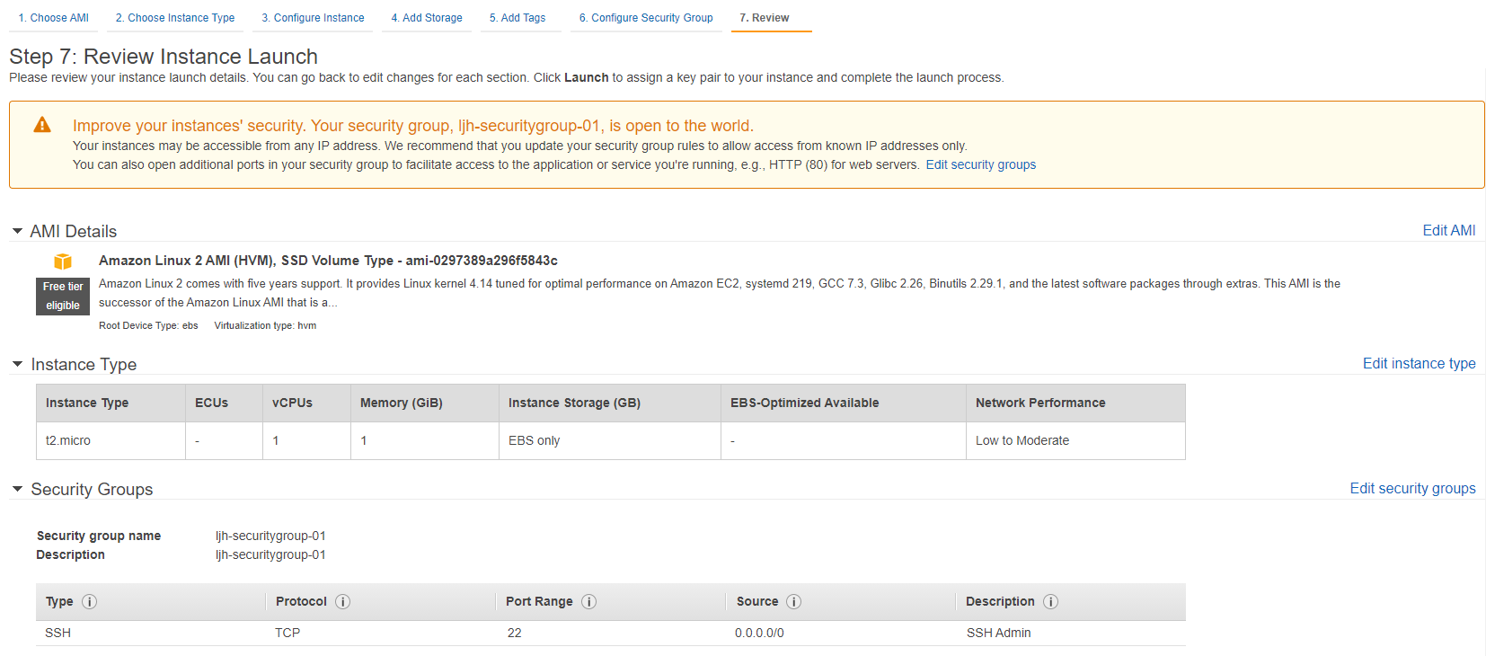Click the Edit AMI link
Viewport: 1486px width, 656px height.
(1449, 231)
